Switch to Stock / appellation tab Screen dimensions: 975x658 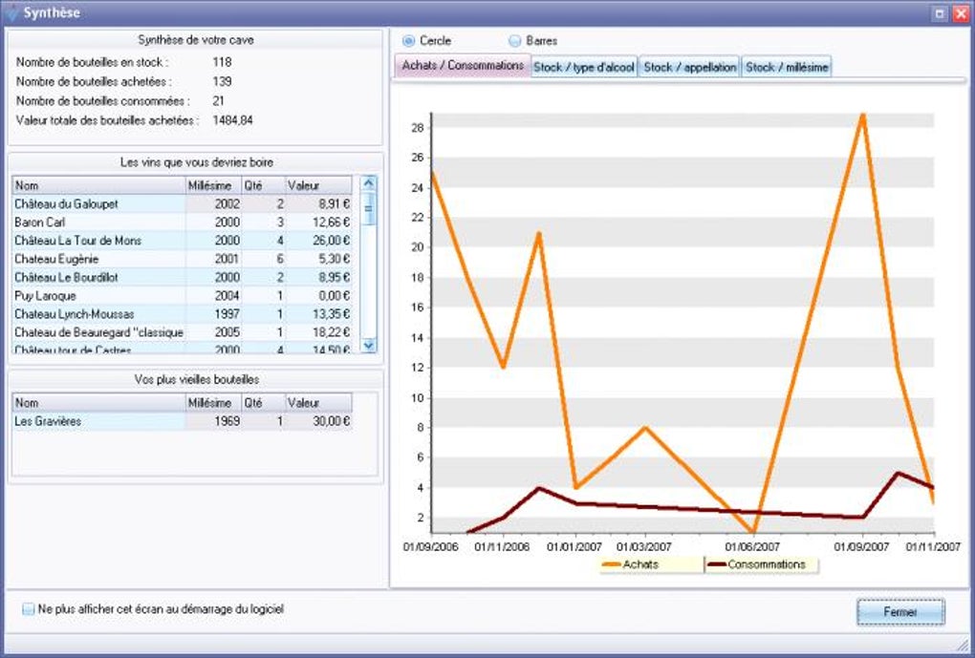click(x=689, y=67)
